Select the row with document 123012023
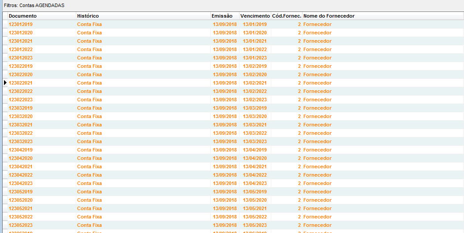Viewport: 464px width, 233px height. click(x=21, y=58)
